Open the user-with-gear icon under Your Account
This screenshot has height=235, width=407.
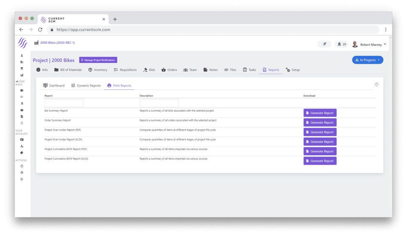[x=22, y=146]
